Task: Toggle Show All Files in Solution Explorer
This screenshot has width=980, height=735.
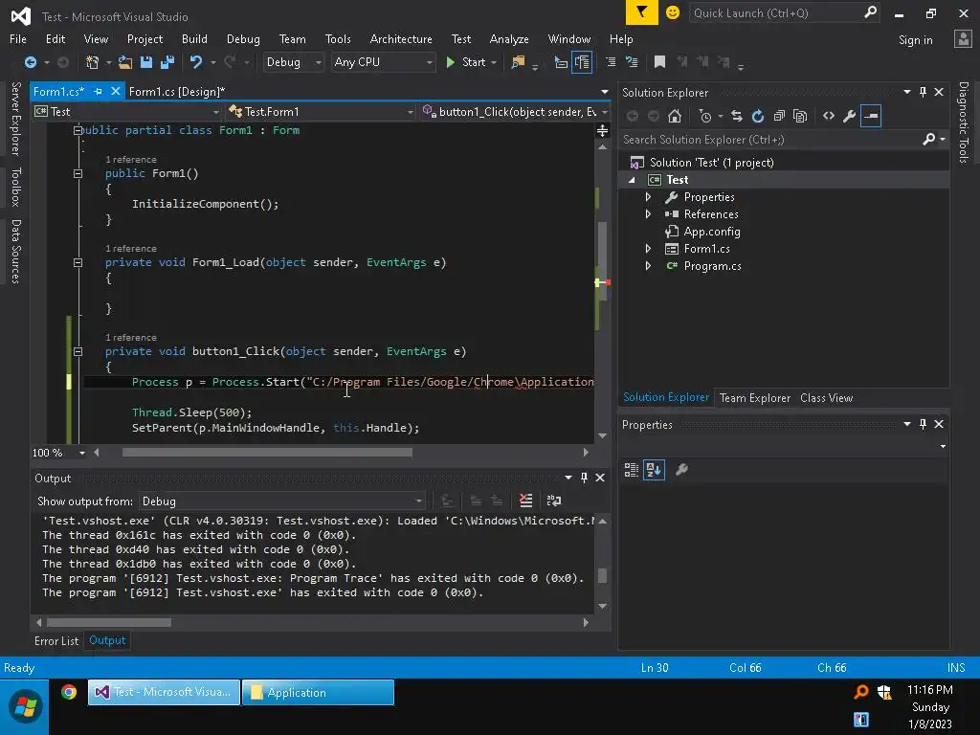Action: click(800, 116)
